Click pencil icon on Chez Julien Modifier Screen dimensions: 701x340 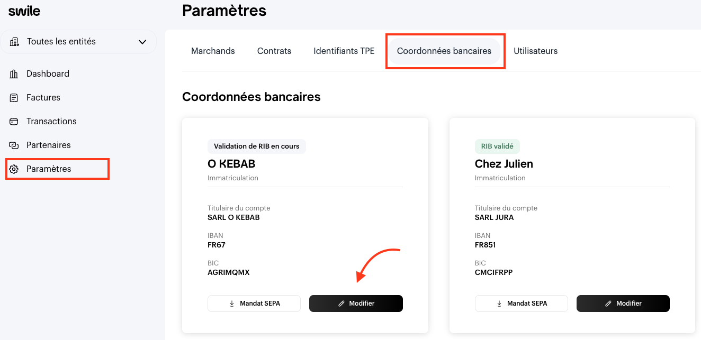[x=609, y=304]
